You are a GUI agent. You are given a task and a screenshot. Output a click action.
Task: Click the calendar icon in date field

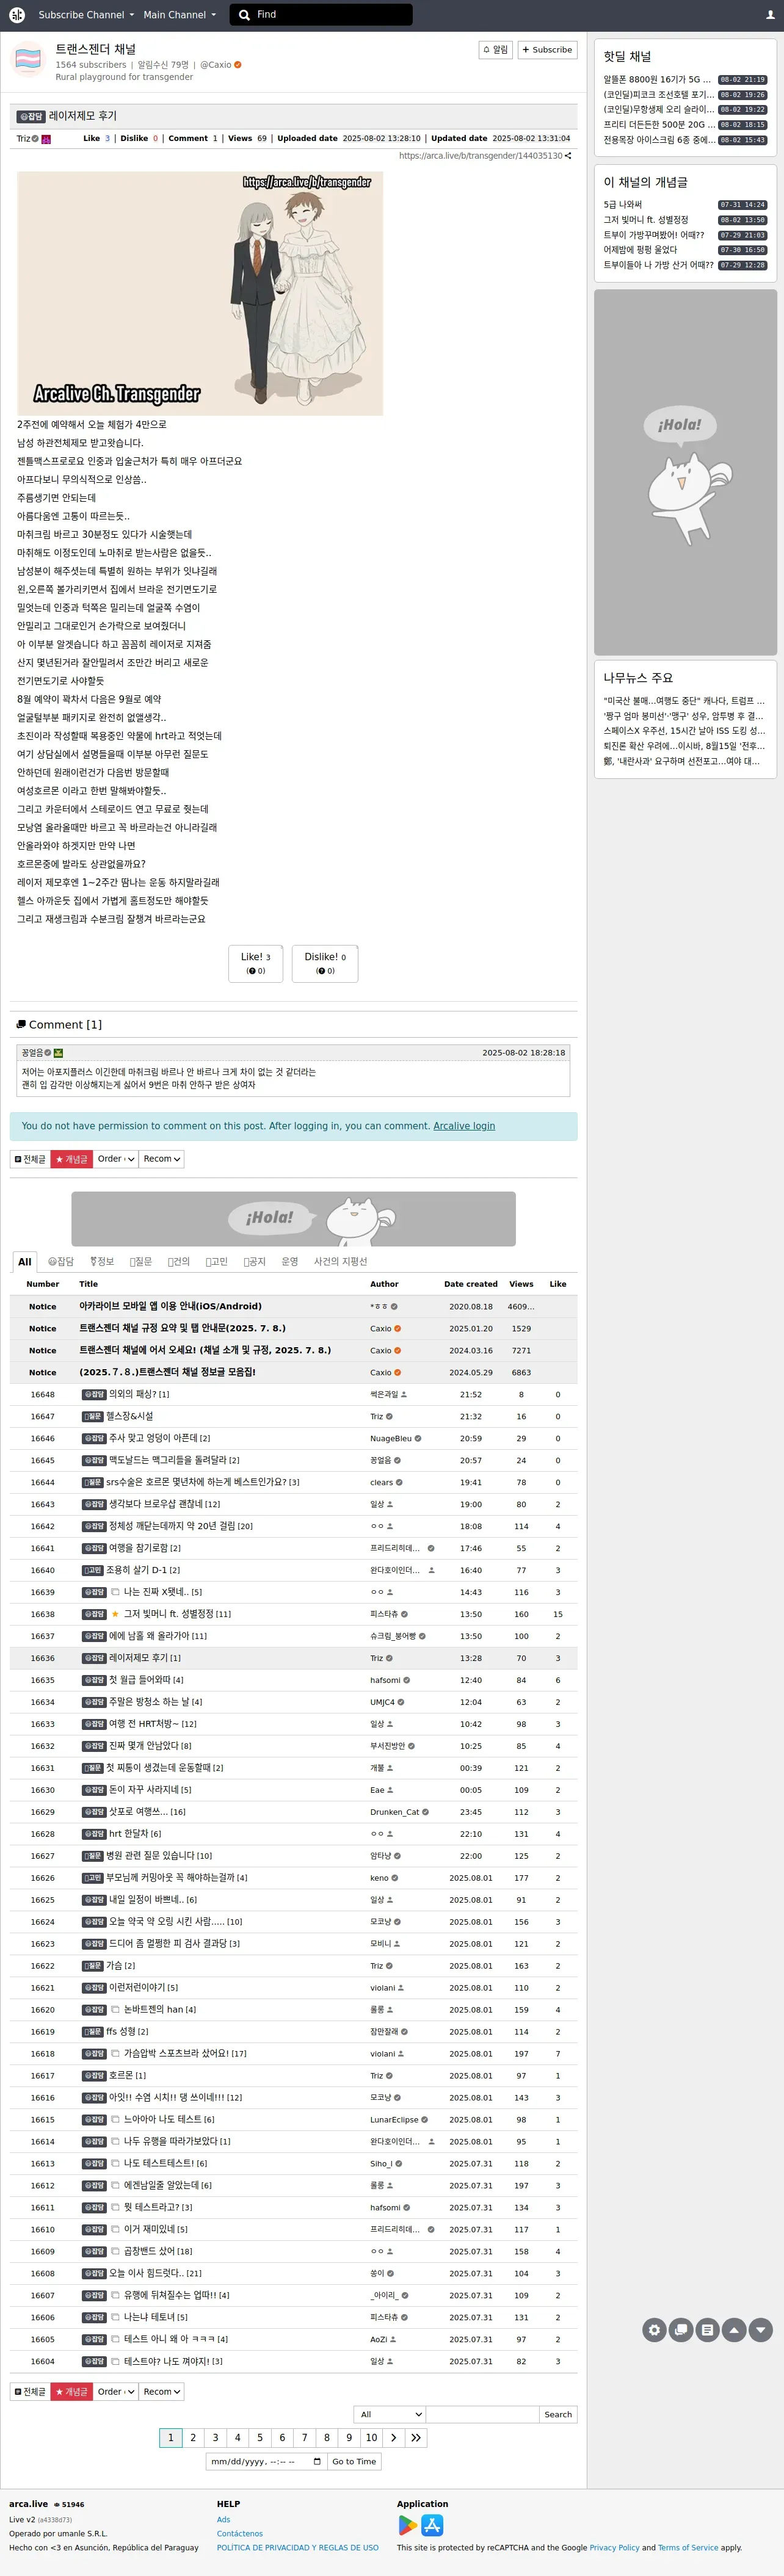[x=317, y=2461]
